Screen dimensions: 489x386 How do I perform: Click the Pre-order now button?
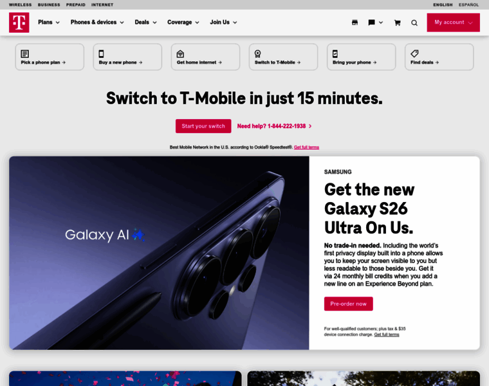pos(348,304)
